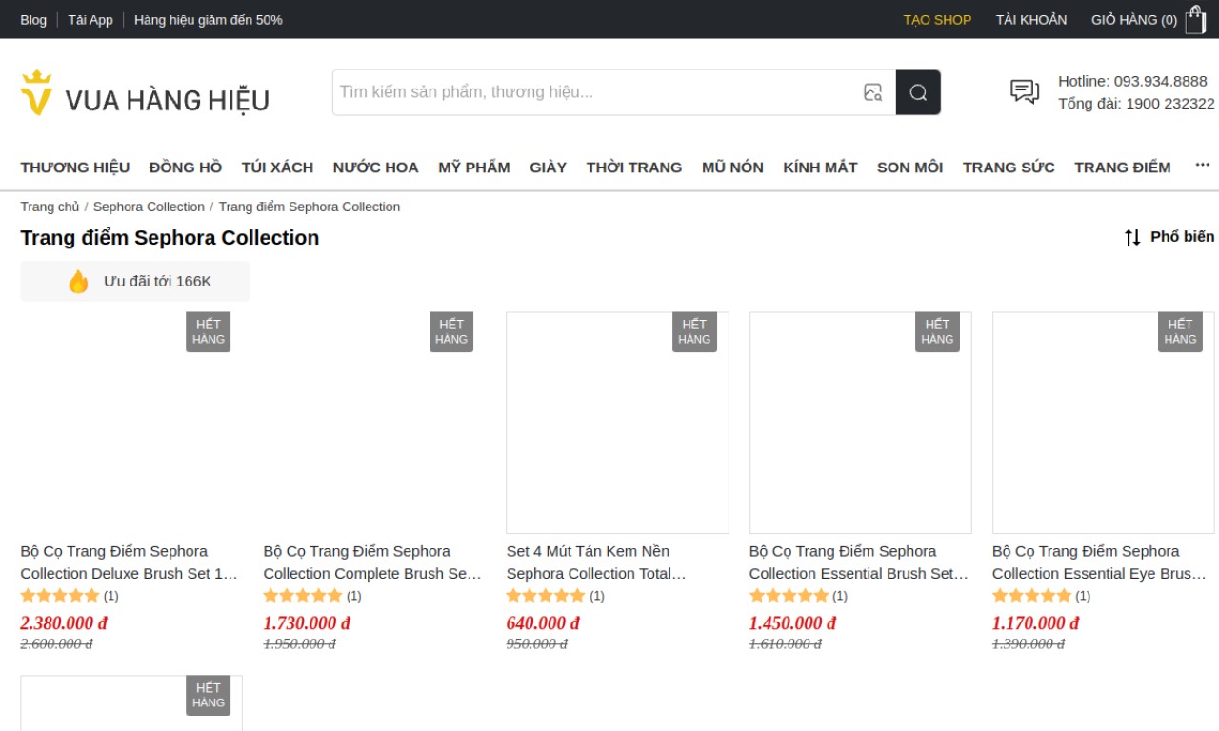Click the shopping bag cart icon
Viewport: 1219px width, 731px height.
coord(1195,20)
